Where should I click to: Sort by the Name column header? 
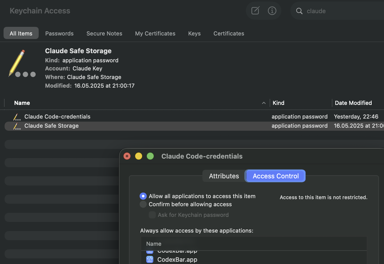click(22, 103)
